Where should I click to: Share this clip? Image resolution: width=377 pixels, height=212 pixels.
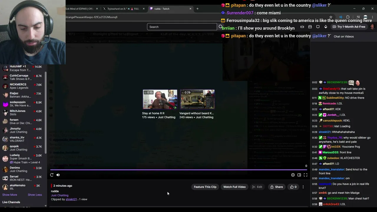point(277,187)
